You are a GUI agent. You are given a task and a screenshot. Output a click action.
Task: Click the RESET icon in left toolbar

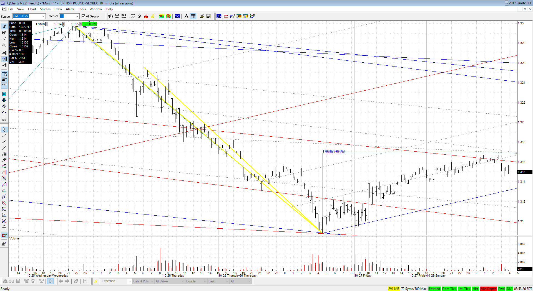pos(4,119)
